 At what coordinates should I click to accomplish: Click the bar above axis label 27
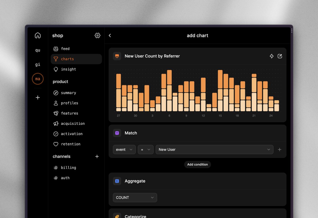click(118, 93)
